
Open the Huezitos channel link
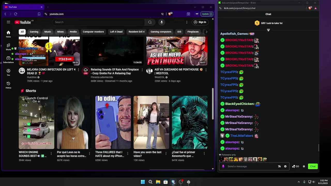click(32, 77)
